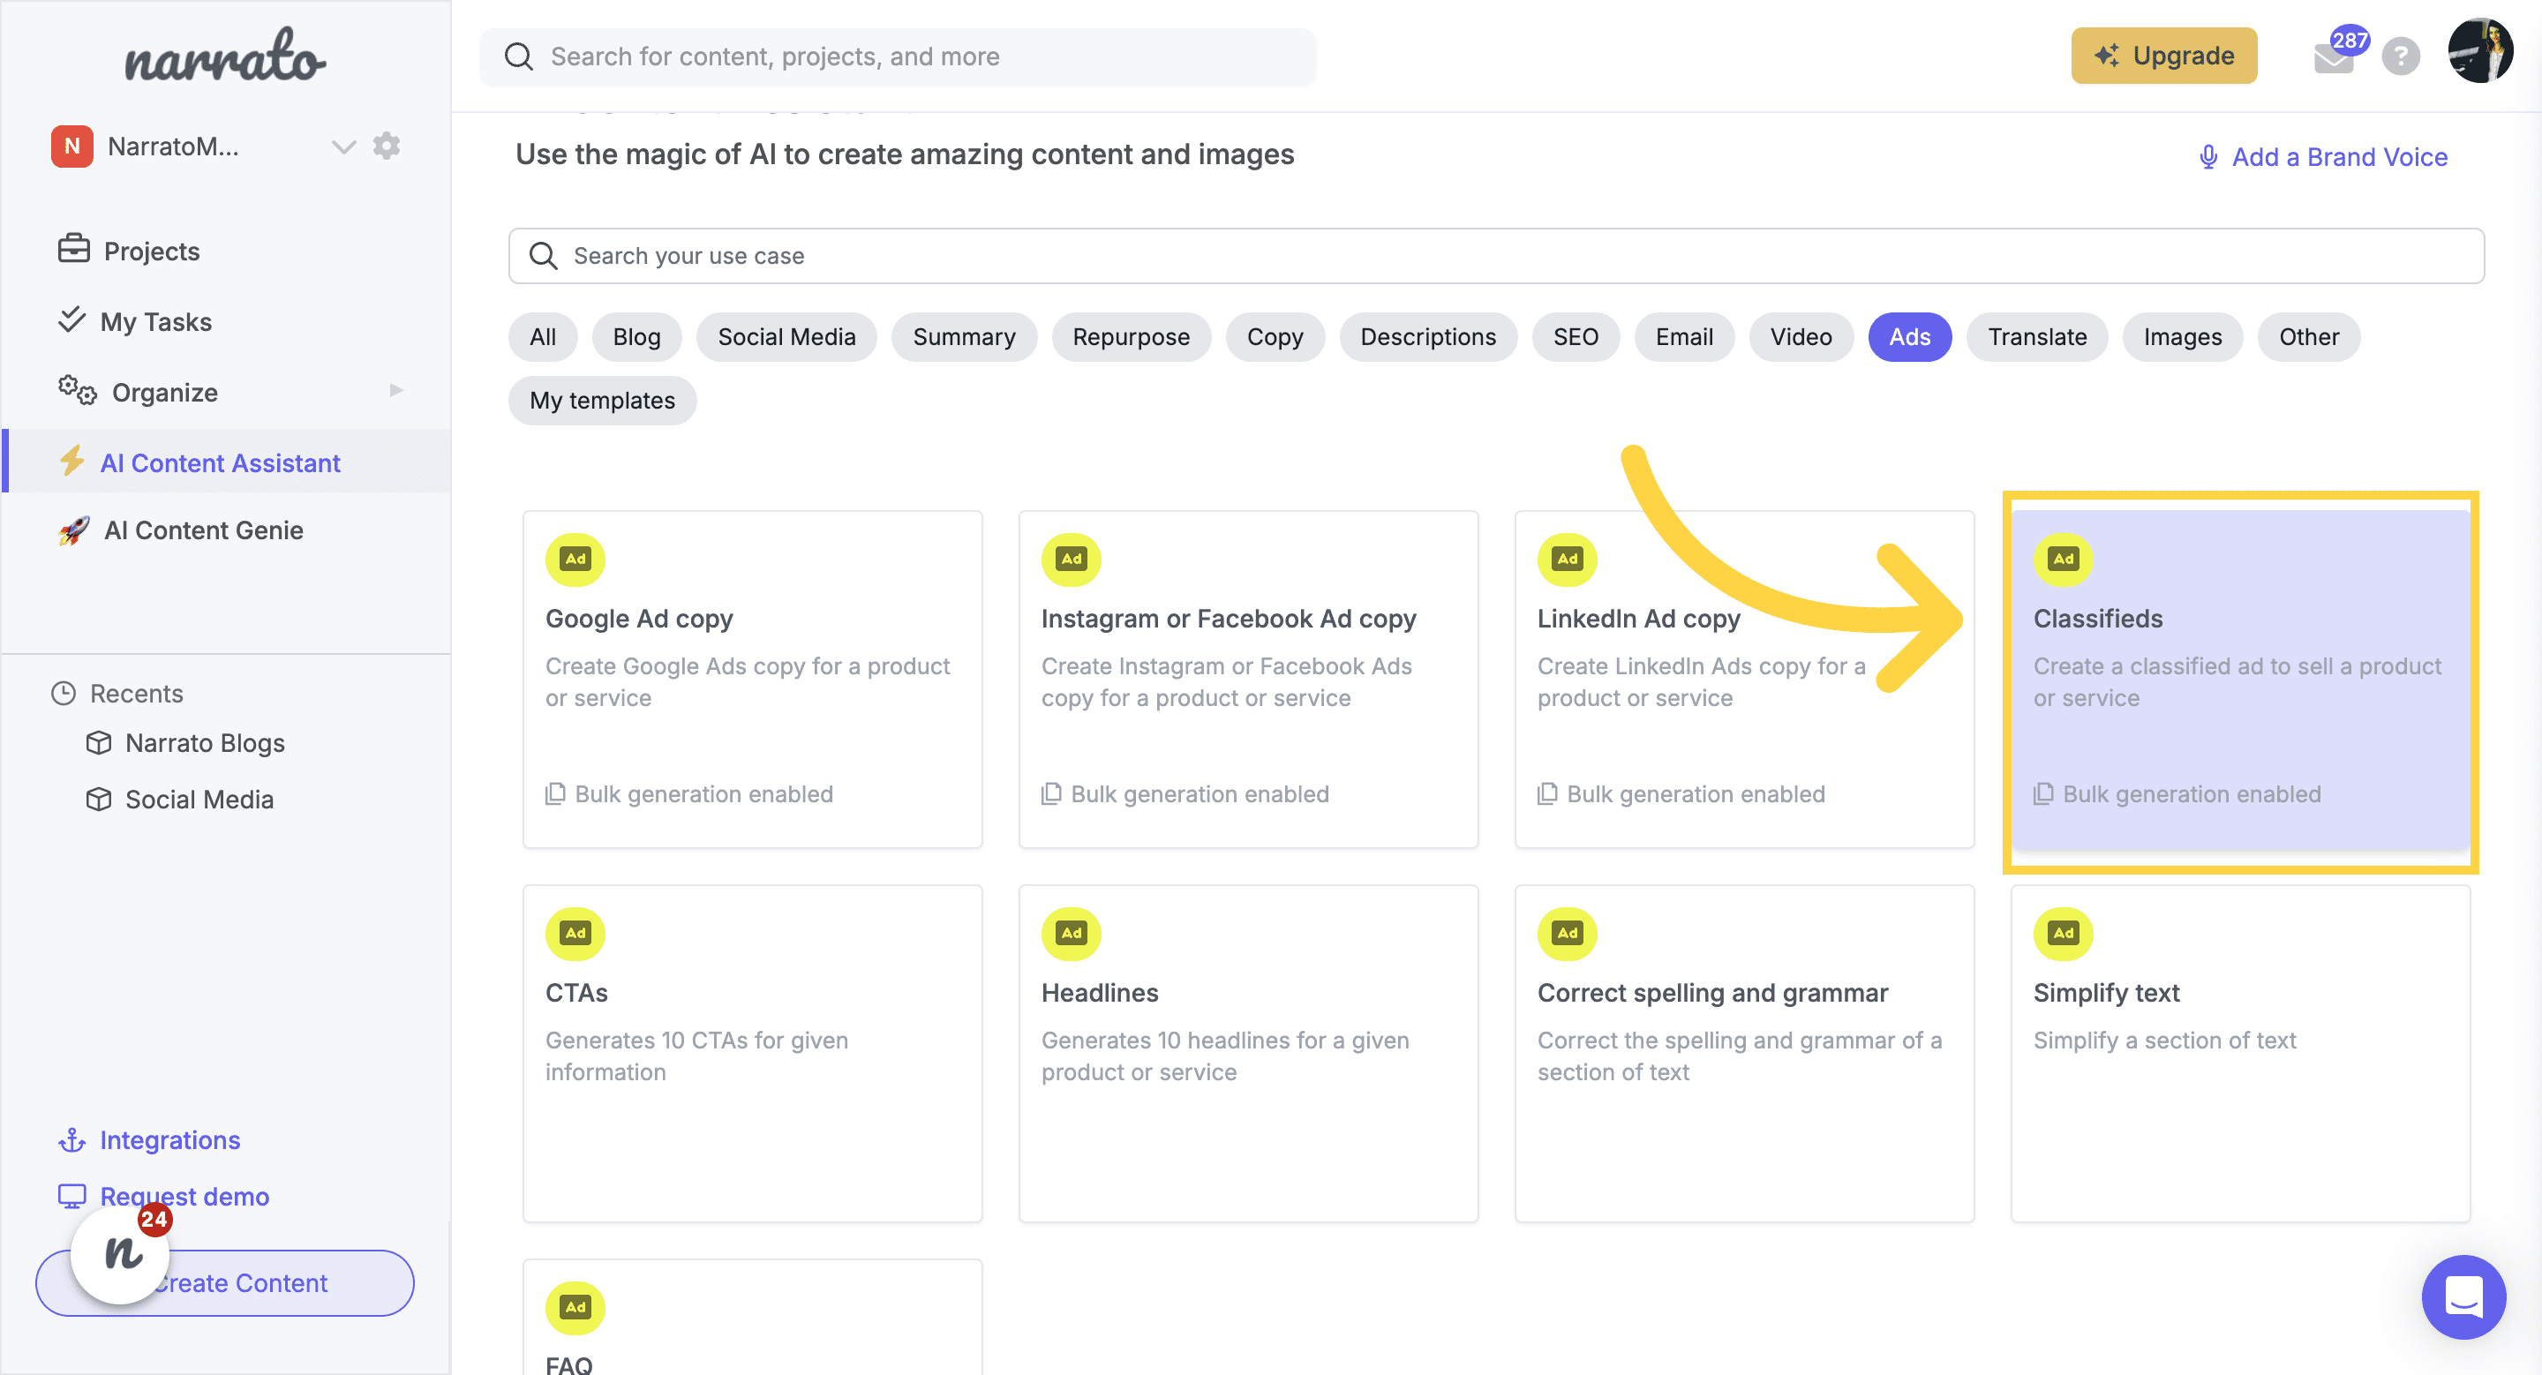
Task: Click the Organize gears icon
Action: [77, 391]
